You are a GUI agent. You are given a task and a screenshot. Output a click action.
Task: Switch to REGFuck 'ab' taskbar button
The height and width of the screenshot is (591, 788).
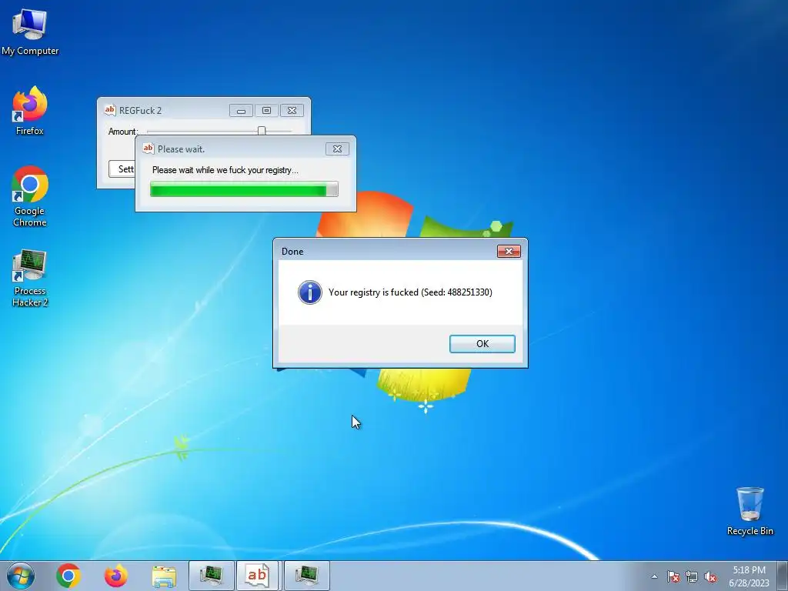[257, 576]
